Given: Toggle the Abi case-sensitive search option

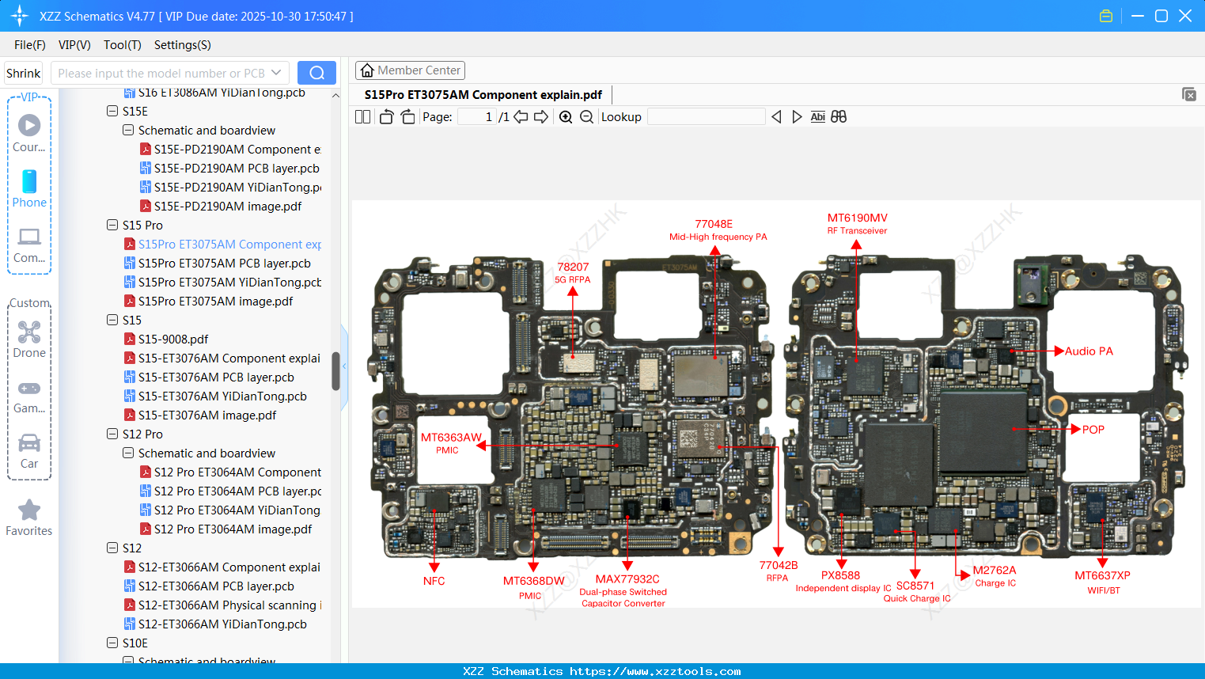Looking at the screenshot, I should point(817,116).
